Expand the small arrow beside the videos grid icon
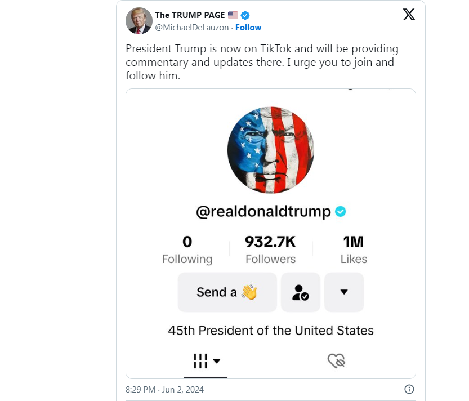 tap(217, 361)
